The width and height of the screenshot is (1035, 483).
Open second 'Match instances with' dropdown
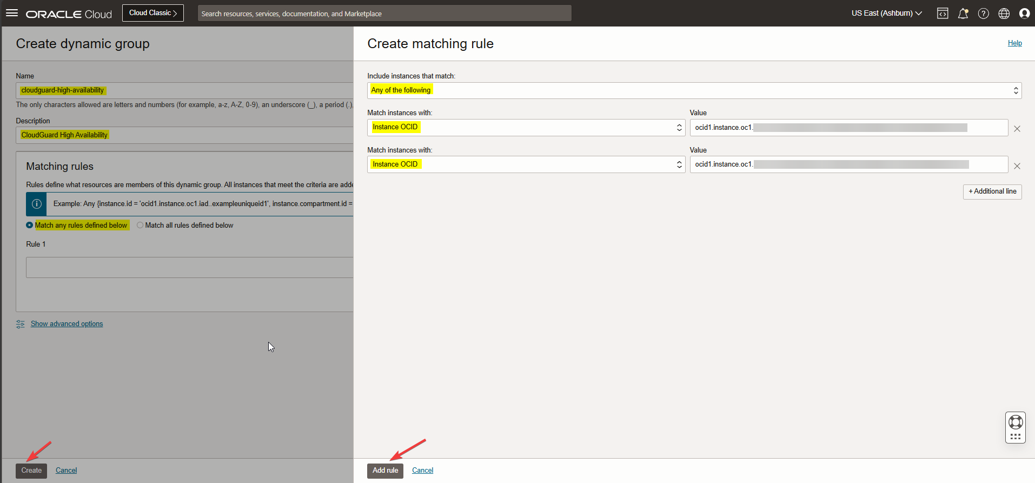click(526, 164)
